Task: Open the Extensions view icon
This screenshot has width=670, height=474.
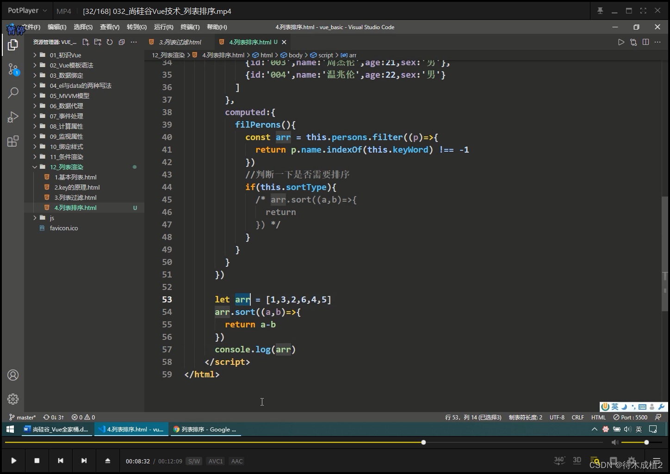Action: [13, 141]
